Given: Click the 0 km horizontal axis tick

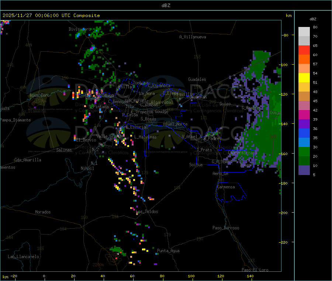Looking at the screenshot, I should 44,276.
